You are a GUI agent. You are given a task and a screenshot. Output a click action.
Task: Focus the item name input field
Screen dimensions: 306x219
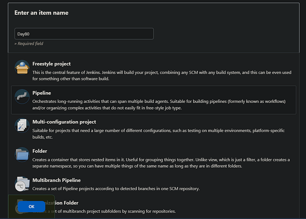[84, 34]
